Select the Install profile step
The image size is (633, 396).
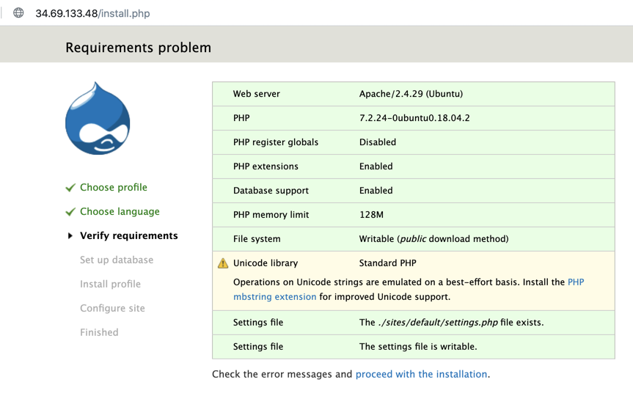click(x=110, y=285)
